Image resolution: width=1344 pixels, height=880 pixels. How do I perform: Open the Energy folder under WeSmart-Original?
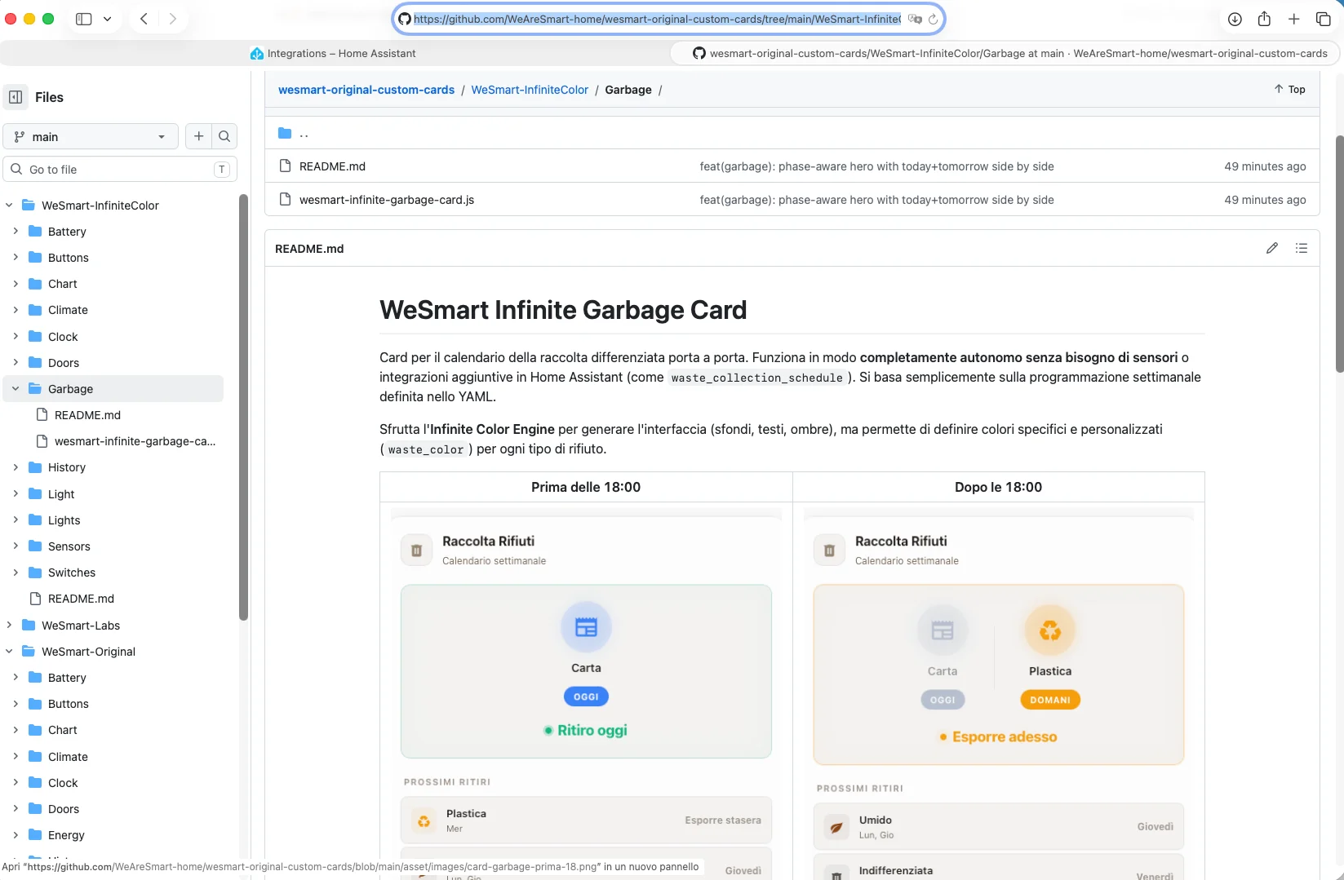66,835
